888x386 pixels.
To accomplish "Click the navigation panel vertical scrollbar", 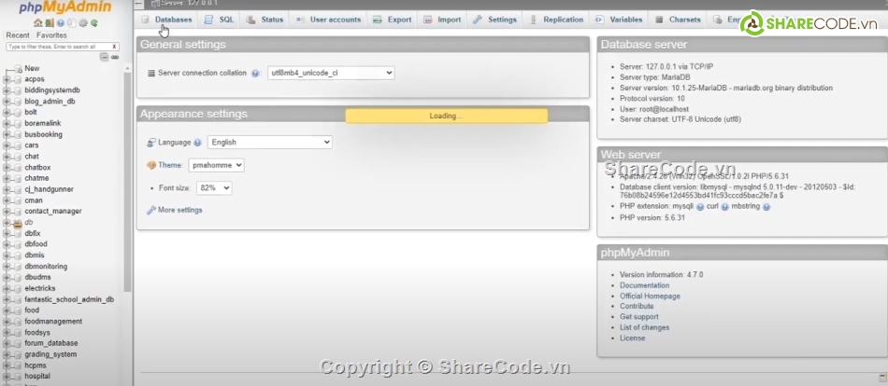I will pyautogui.click(x=127, y=181).
